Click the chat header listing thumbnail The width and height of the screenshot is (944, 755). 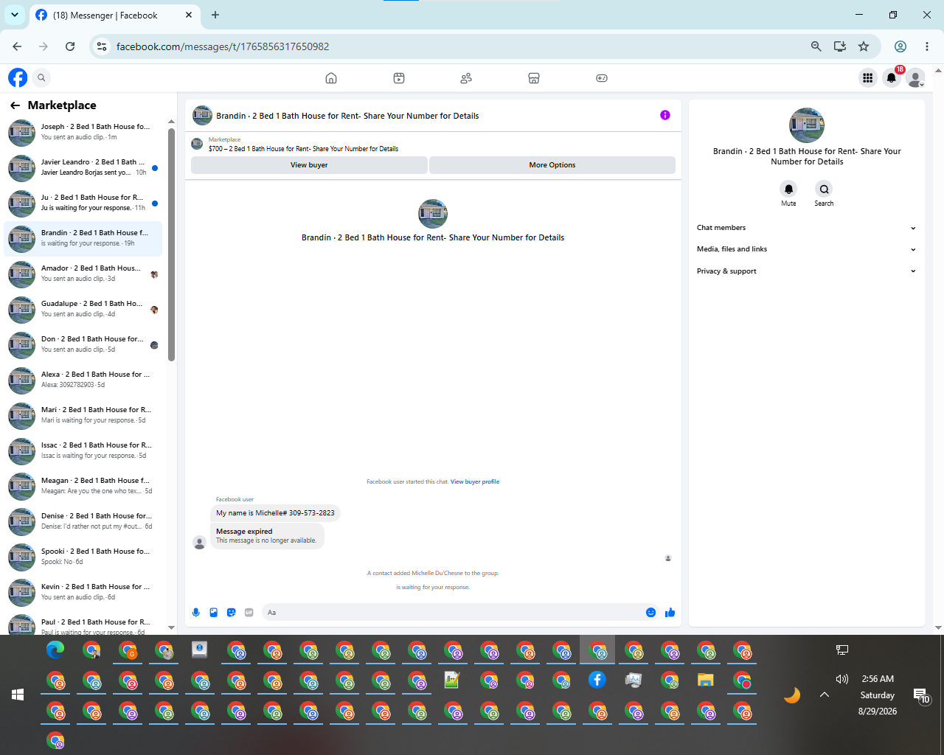(202, 115)
